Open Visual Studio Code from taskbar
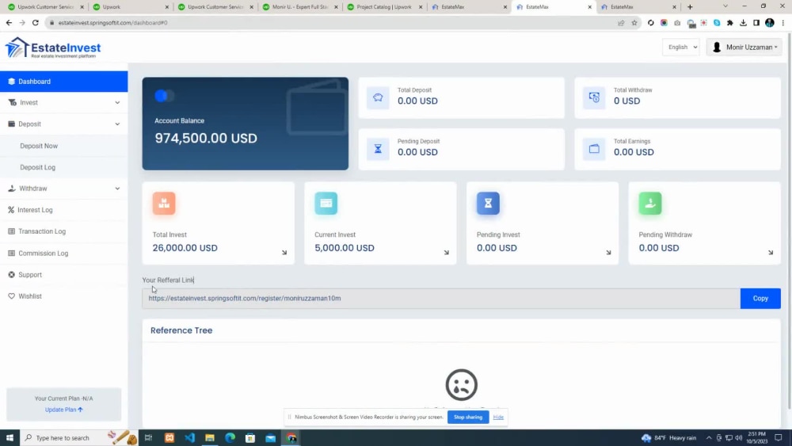Image resolution: width=792 pixels, height=446 pixels. coord(190,437)
